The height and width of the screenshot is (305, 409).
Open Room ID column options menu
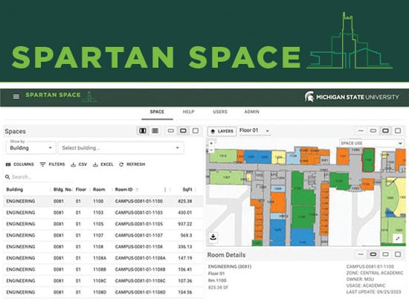pyautogui.click(x=165, y=190)
